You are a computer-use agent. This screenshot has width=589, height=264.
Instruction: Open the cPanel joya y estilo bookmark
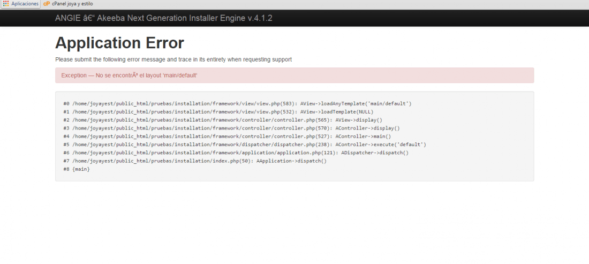tap(68, 4)
